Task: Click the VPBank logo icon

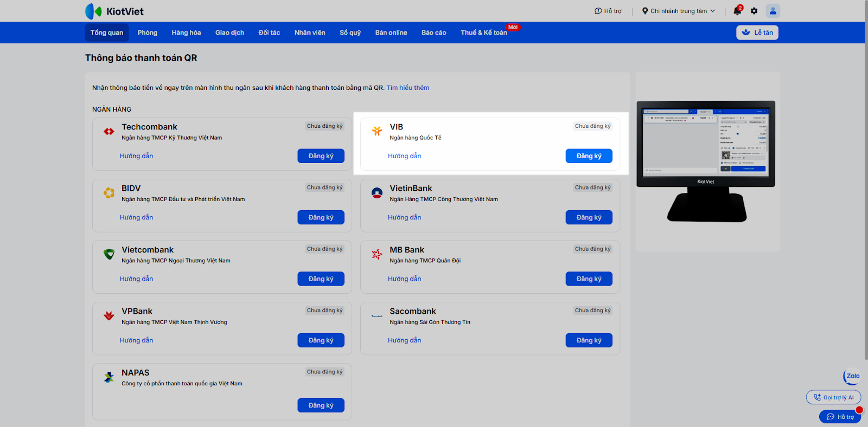Action: coord(109,315)
